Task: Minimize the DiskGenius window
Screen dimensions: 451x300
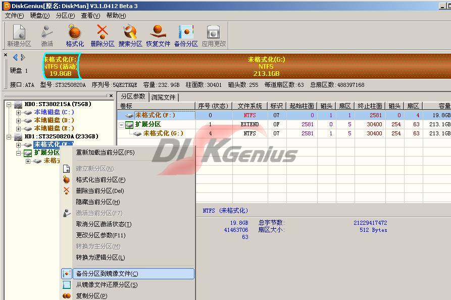Action: [x=443, y=6]
